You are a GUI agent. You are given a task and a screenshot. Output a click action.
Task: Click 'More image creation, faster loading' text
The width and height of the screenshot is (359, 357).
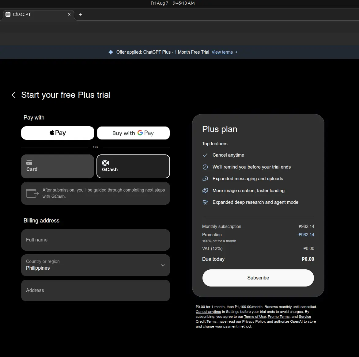tap(248, 191)
